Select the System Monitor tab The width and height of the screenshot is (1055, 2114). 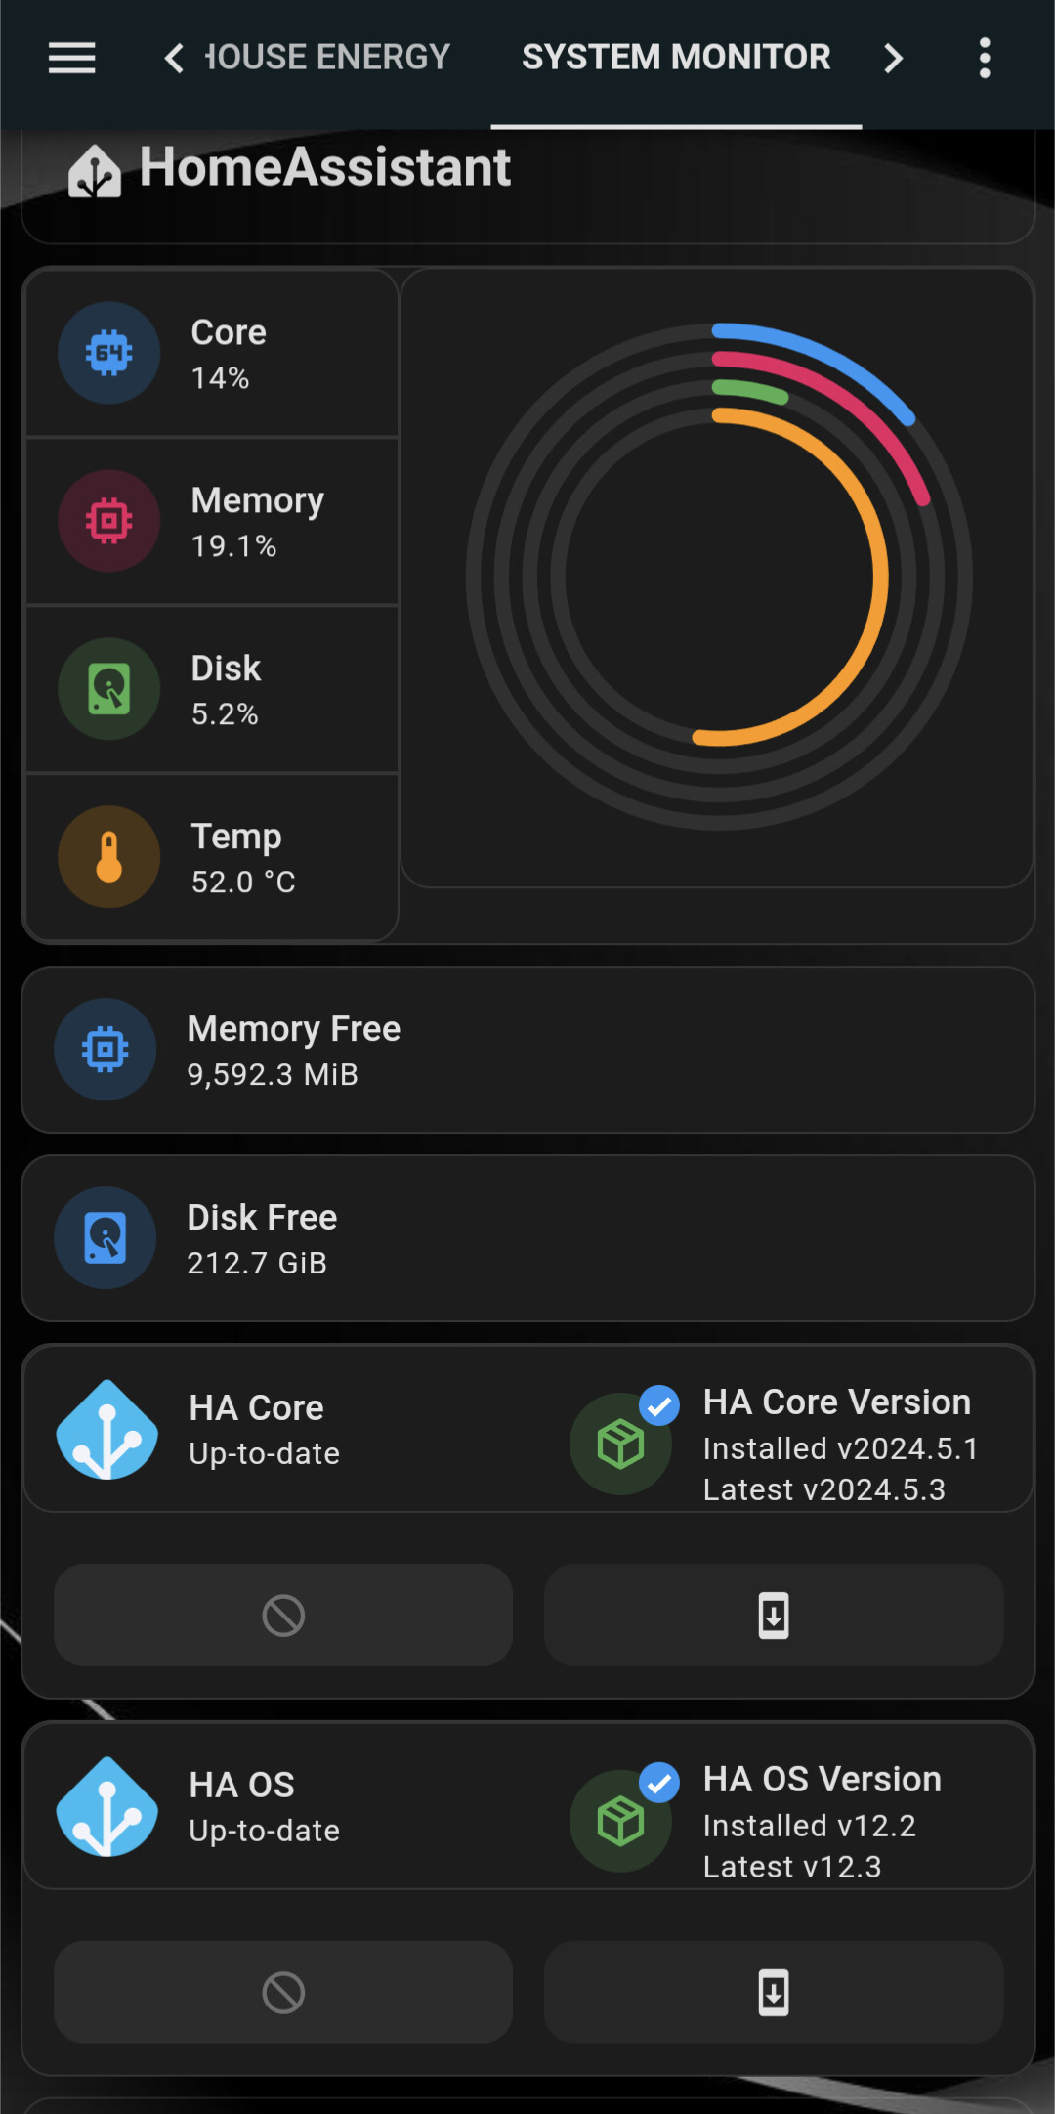[676, 58]
